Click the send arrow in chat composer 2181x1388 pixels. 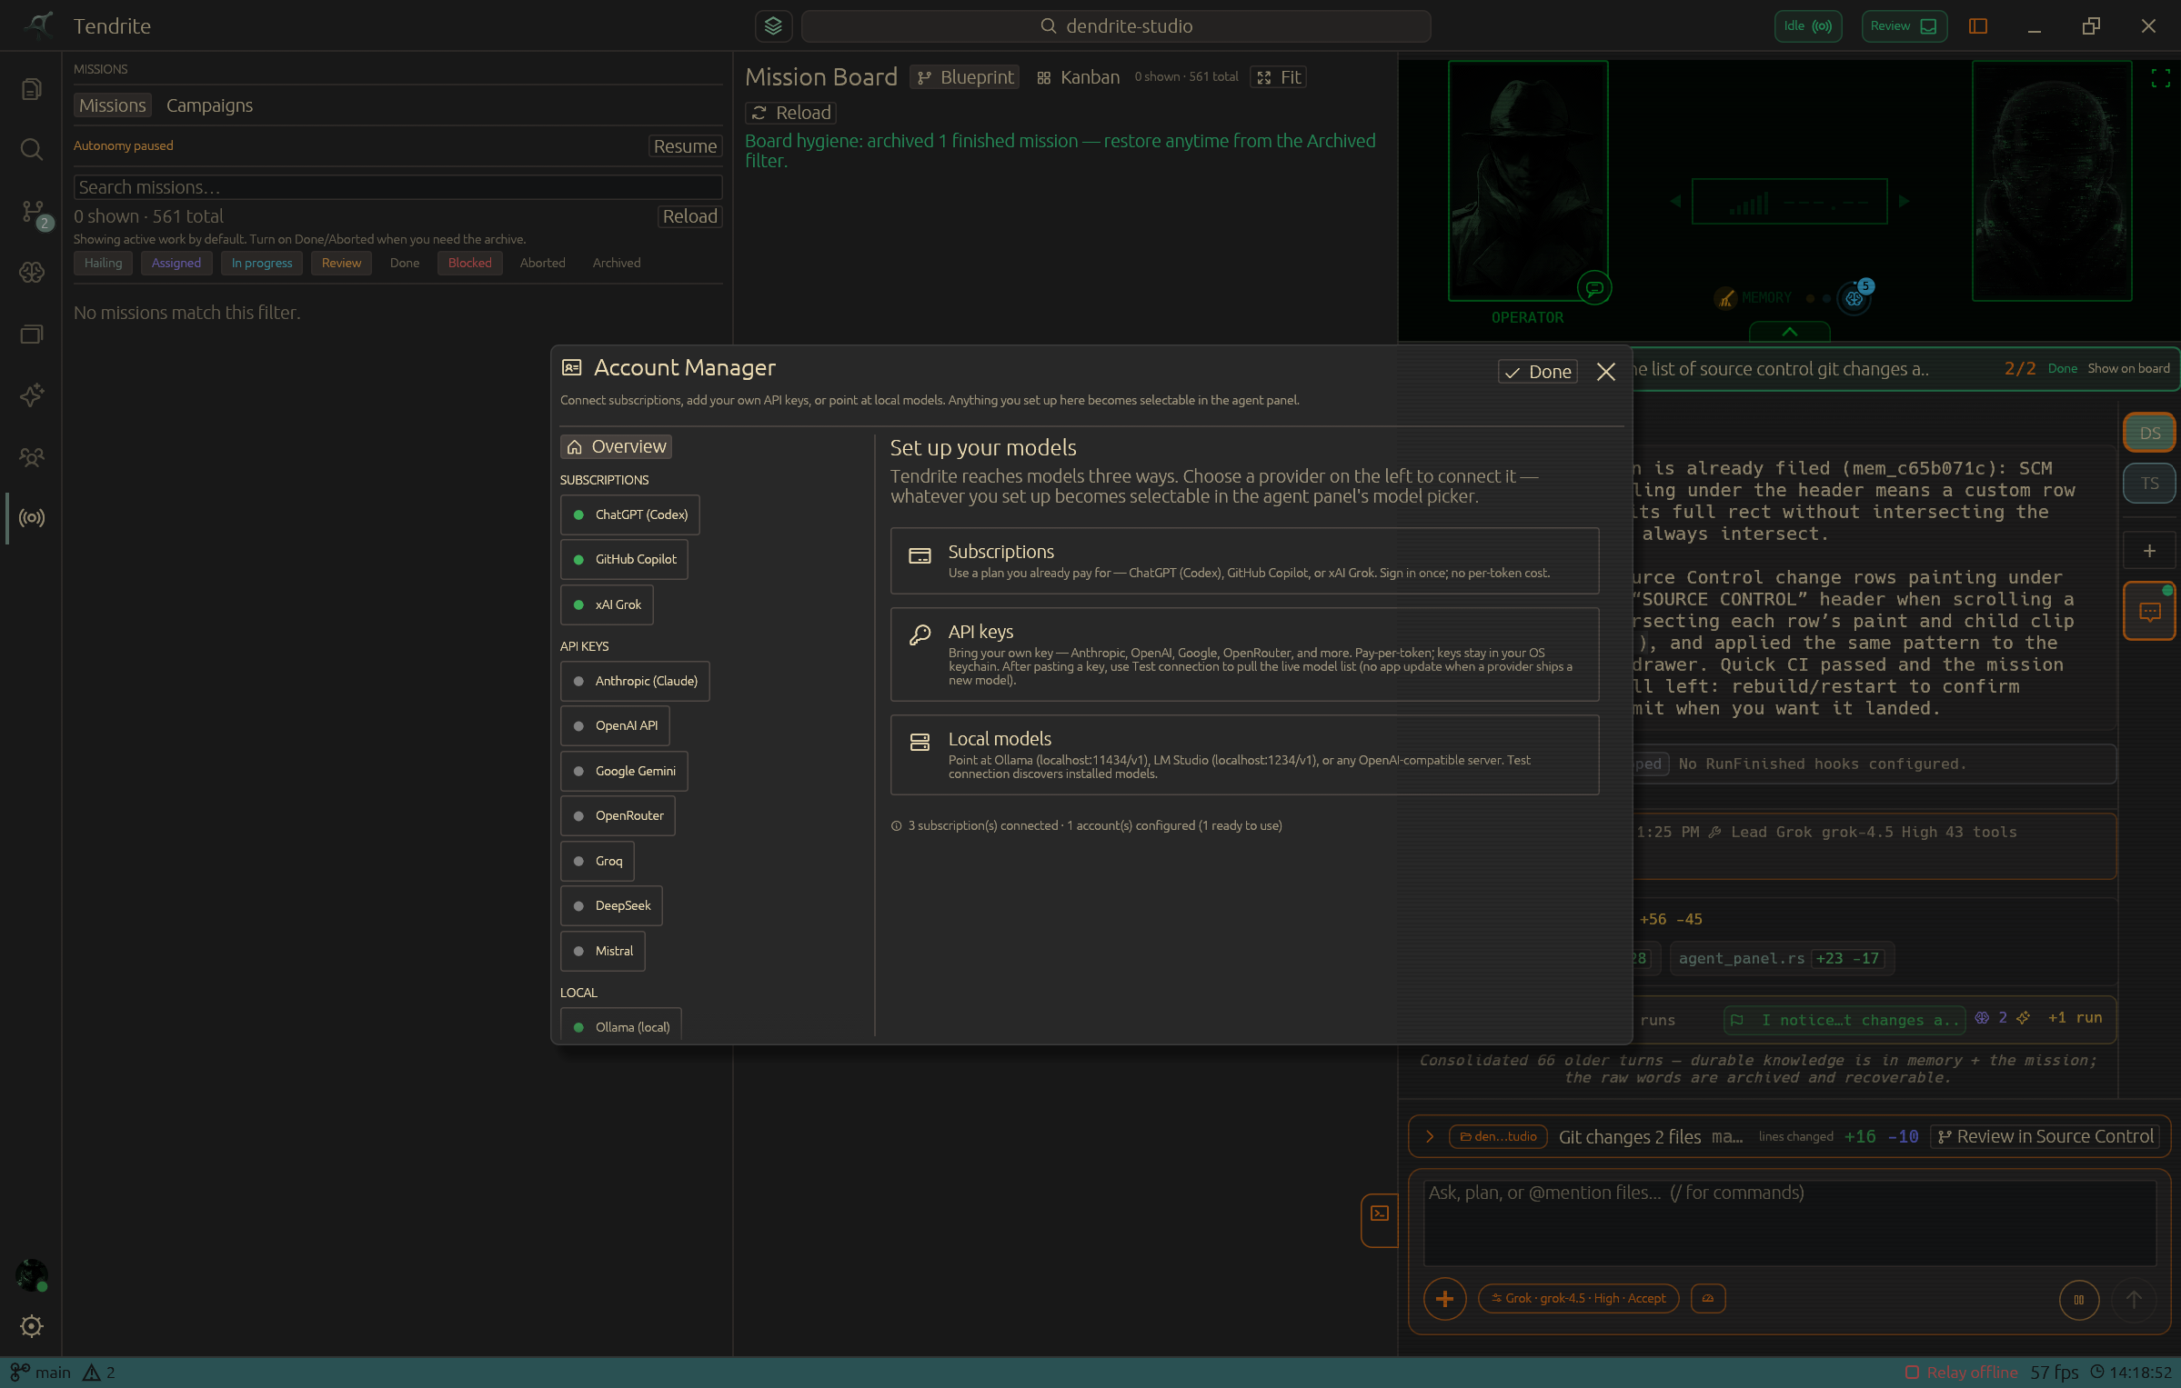pyautogui.click(x=2134, y=1300)
